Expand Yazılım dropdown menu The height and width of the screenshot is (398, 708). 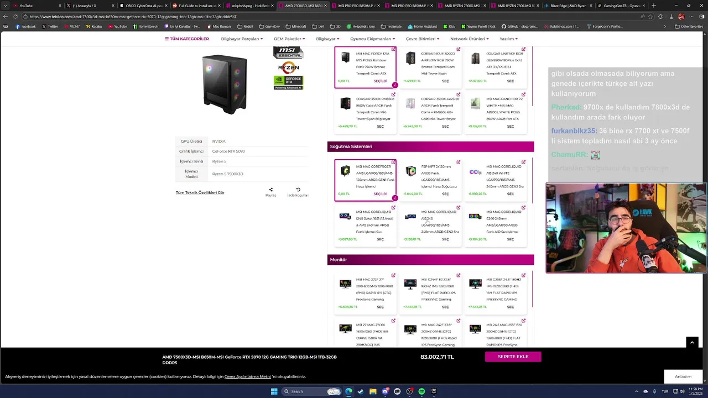pyautogui.click(x=508, y=39)
